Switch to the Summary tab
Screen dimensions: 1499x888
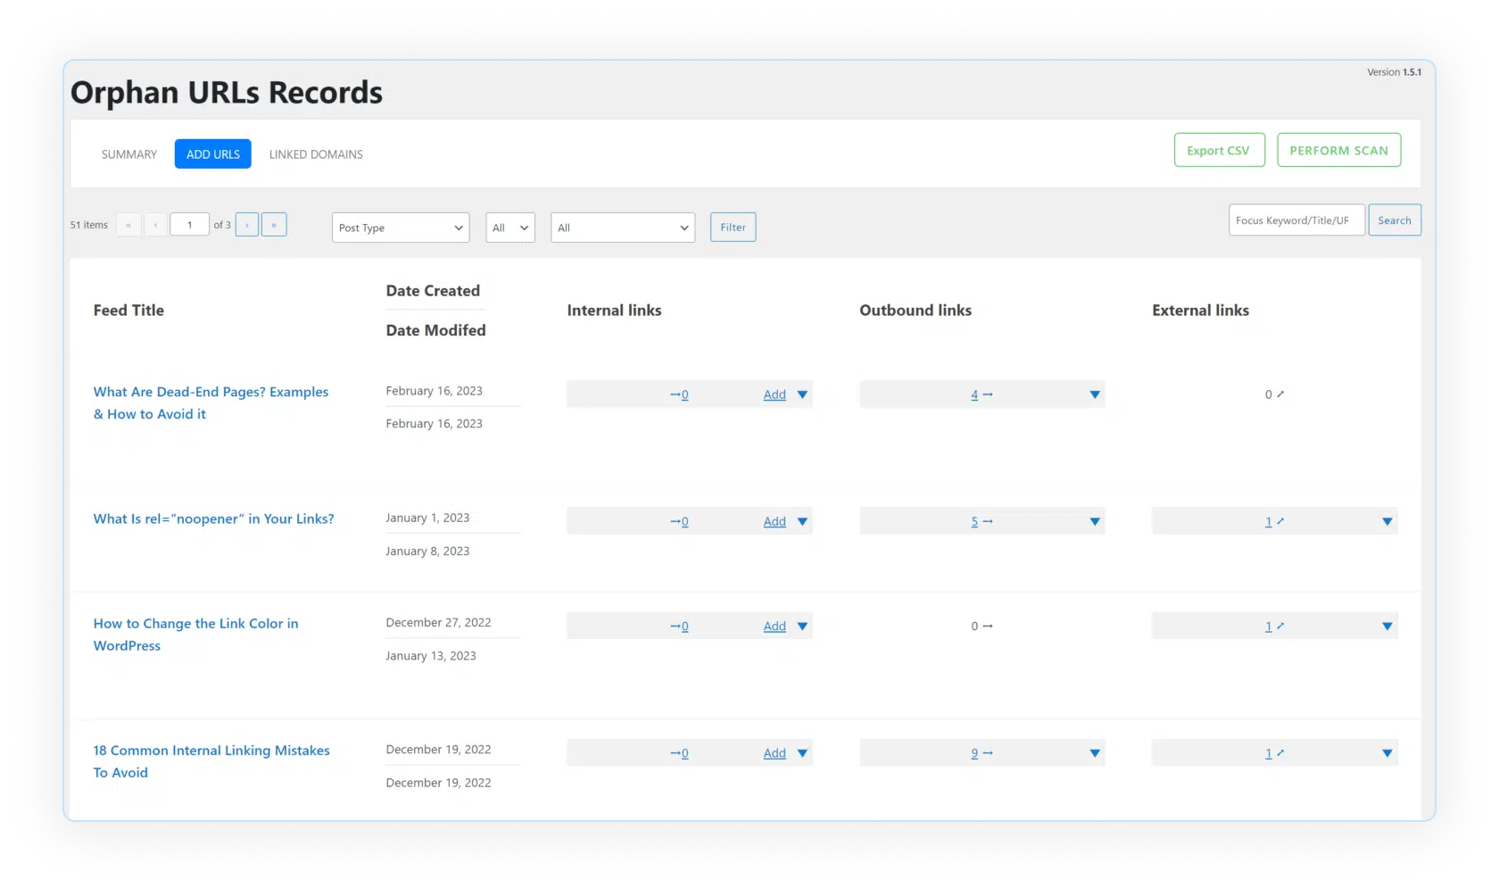129,154
